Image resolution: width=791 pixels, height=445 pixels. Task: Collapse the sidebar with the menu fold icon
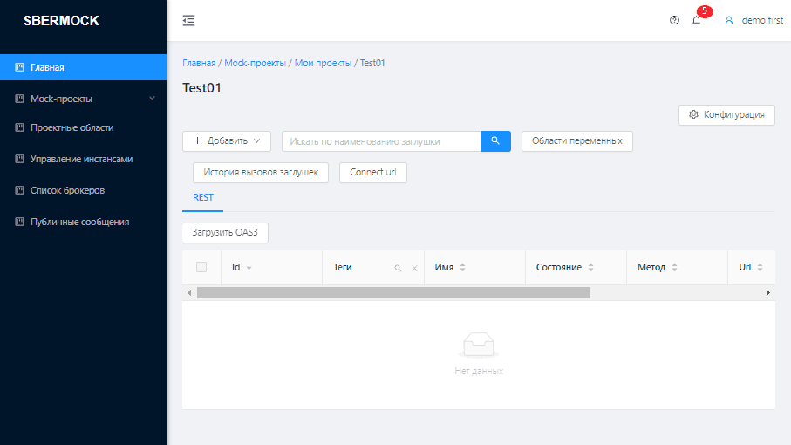click(188, 20)
